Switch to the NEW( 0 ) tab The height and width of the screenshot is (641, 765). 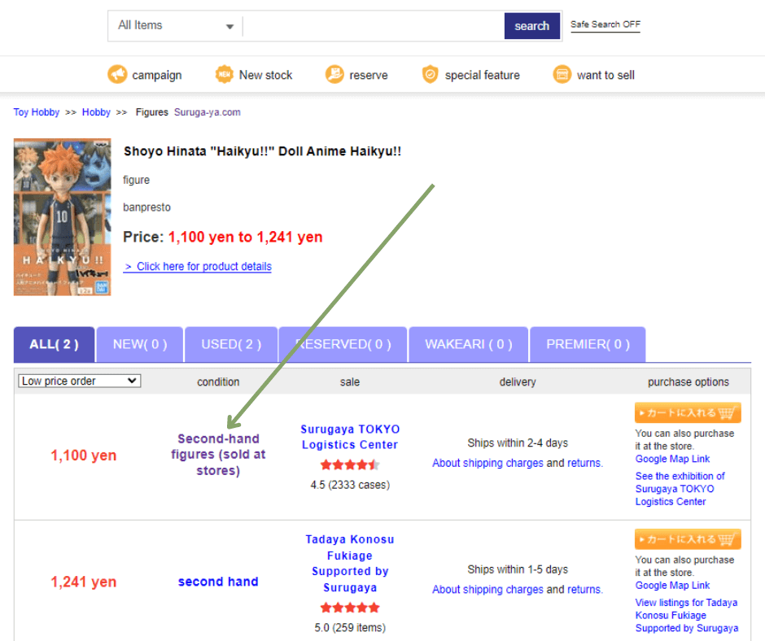(140, 344)
